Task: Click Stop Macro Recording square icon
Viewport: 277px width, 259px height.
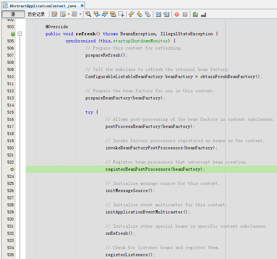Action: point(185,14)
